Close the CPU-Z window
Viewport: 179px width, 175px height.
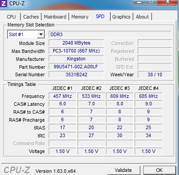click(x=167, y=2)
